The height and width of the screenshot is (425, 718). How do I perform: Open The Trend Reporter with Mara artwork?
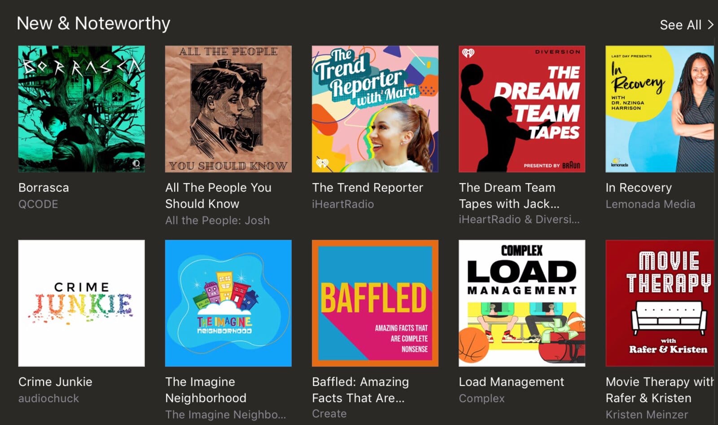click(375, 109)
